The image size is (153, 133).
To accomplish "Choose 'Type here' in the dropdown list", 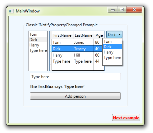I will 112,58.
